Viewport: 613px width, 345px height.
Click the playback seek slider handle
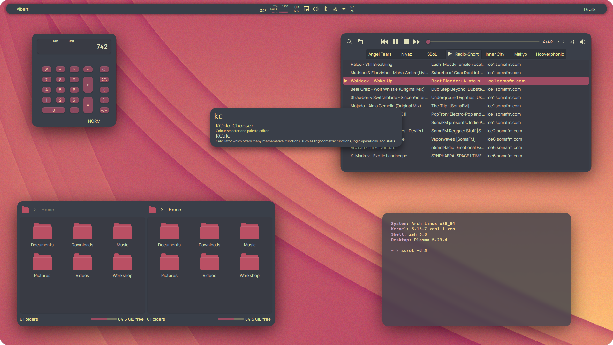[x=428, y=42]
